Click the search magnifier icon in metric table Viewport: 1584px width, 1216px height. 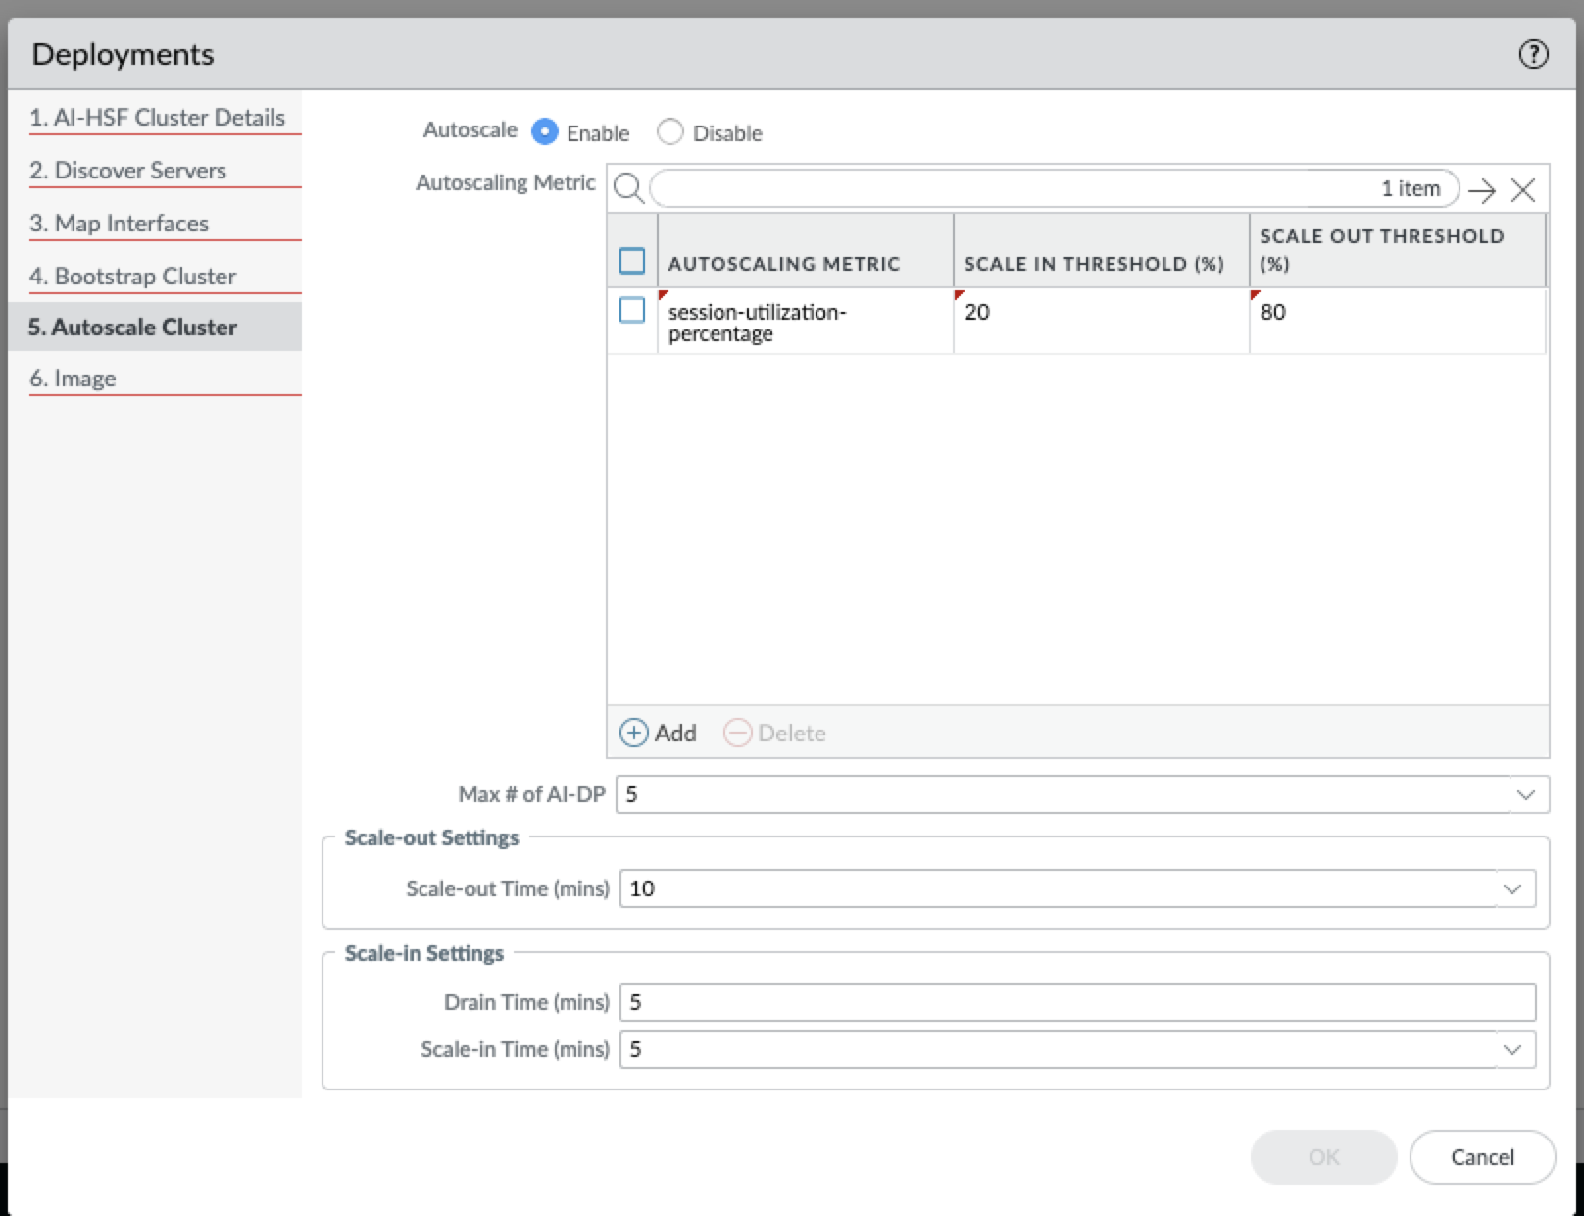pos(628,188)
